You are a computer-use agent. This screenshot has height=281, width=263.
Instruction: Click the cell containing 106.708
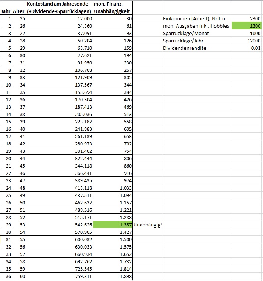tap(59, 70)
